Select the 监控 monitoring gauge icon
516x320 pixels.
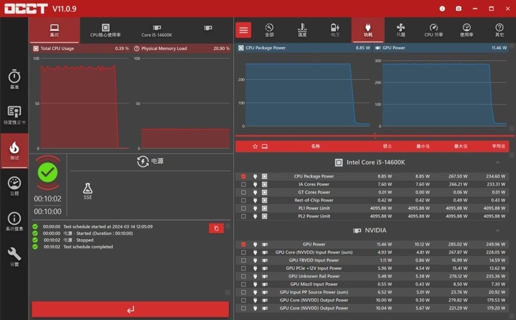14,186
